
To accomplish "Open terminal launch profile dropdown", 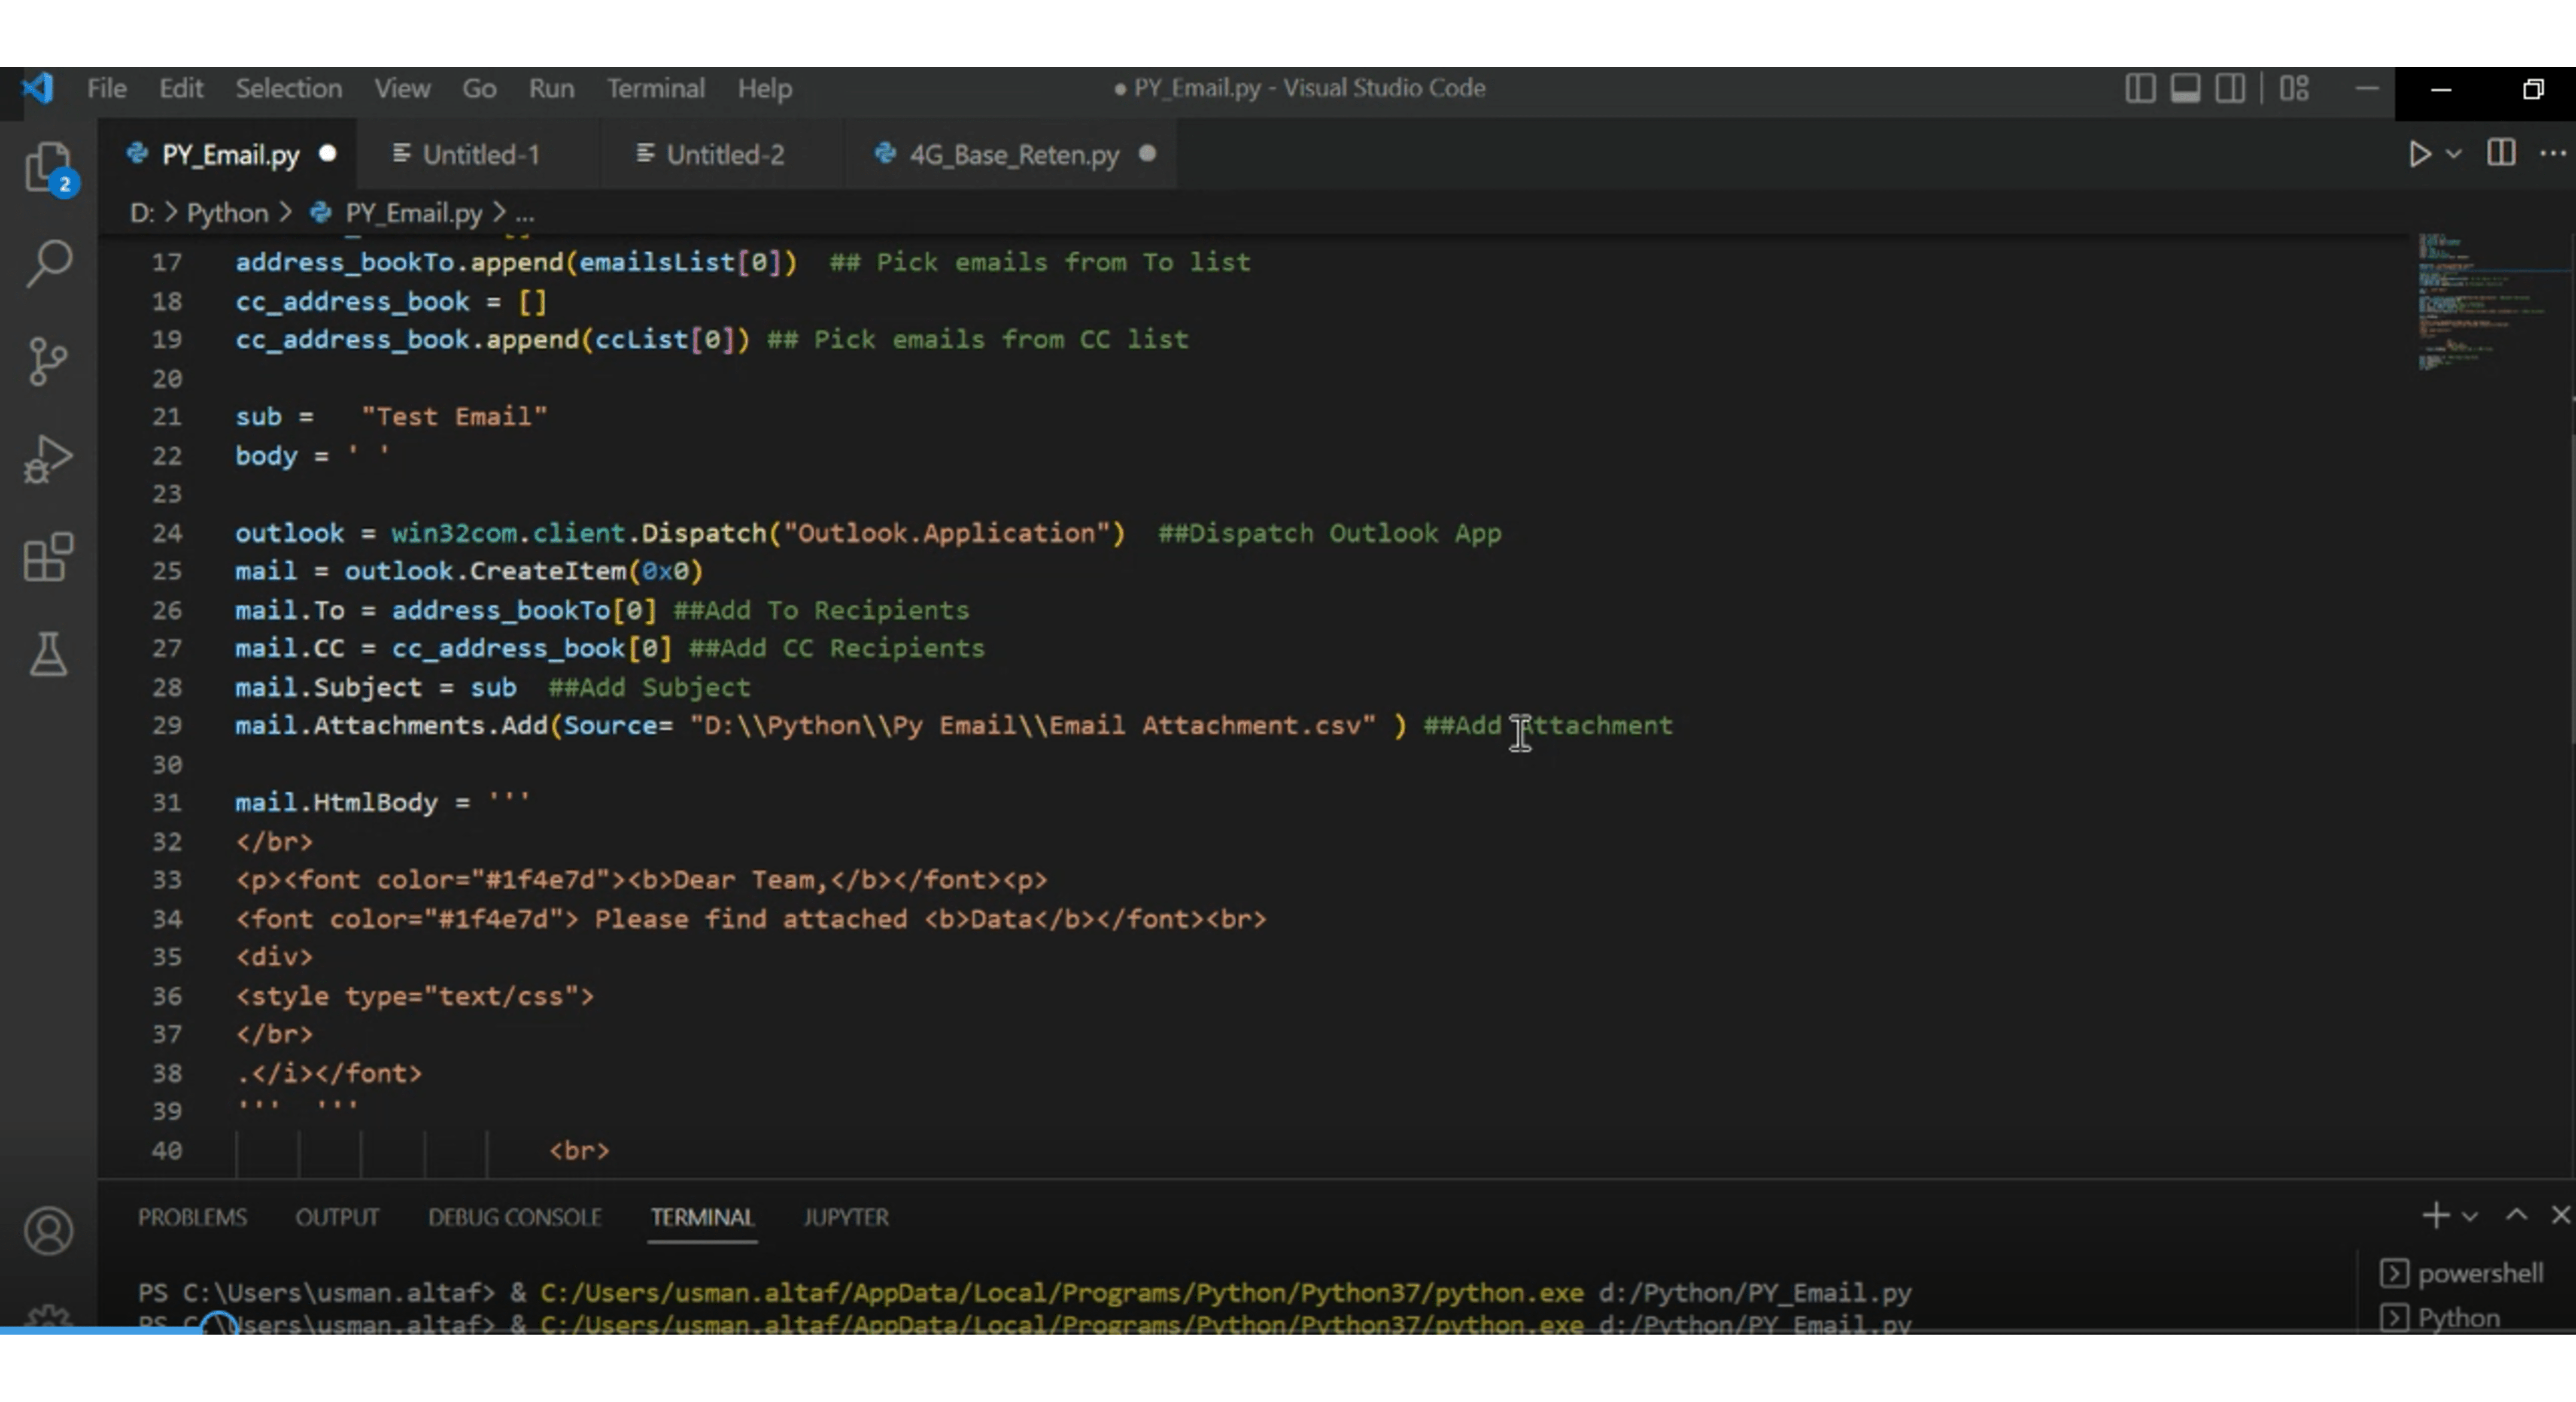I will (x=2469, y=1217).
